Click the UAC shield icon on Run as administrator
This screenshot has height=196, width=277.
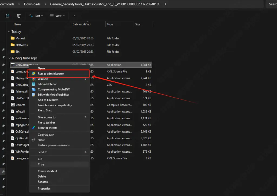tap(33, 73)
